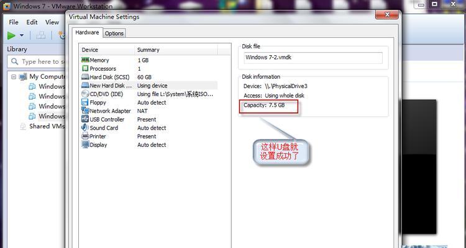Click the Display 'Auto detect' summary
The image size is (466, 248).
152,144
